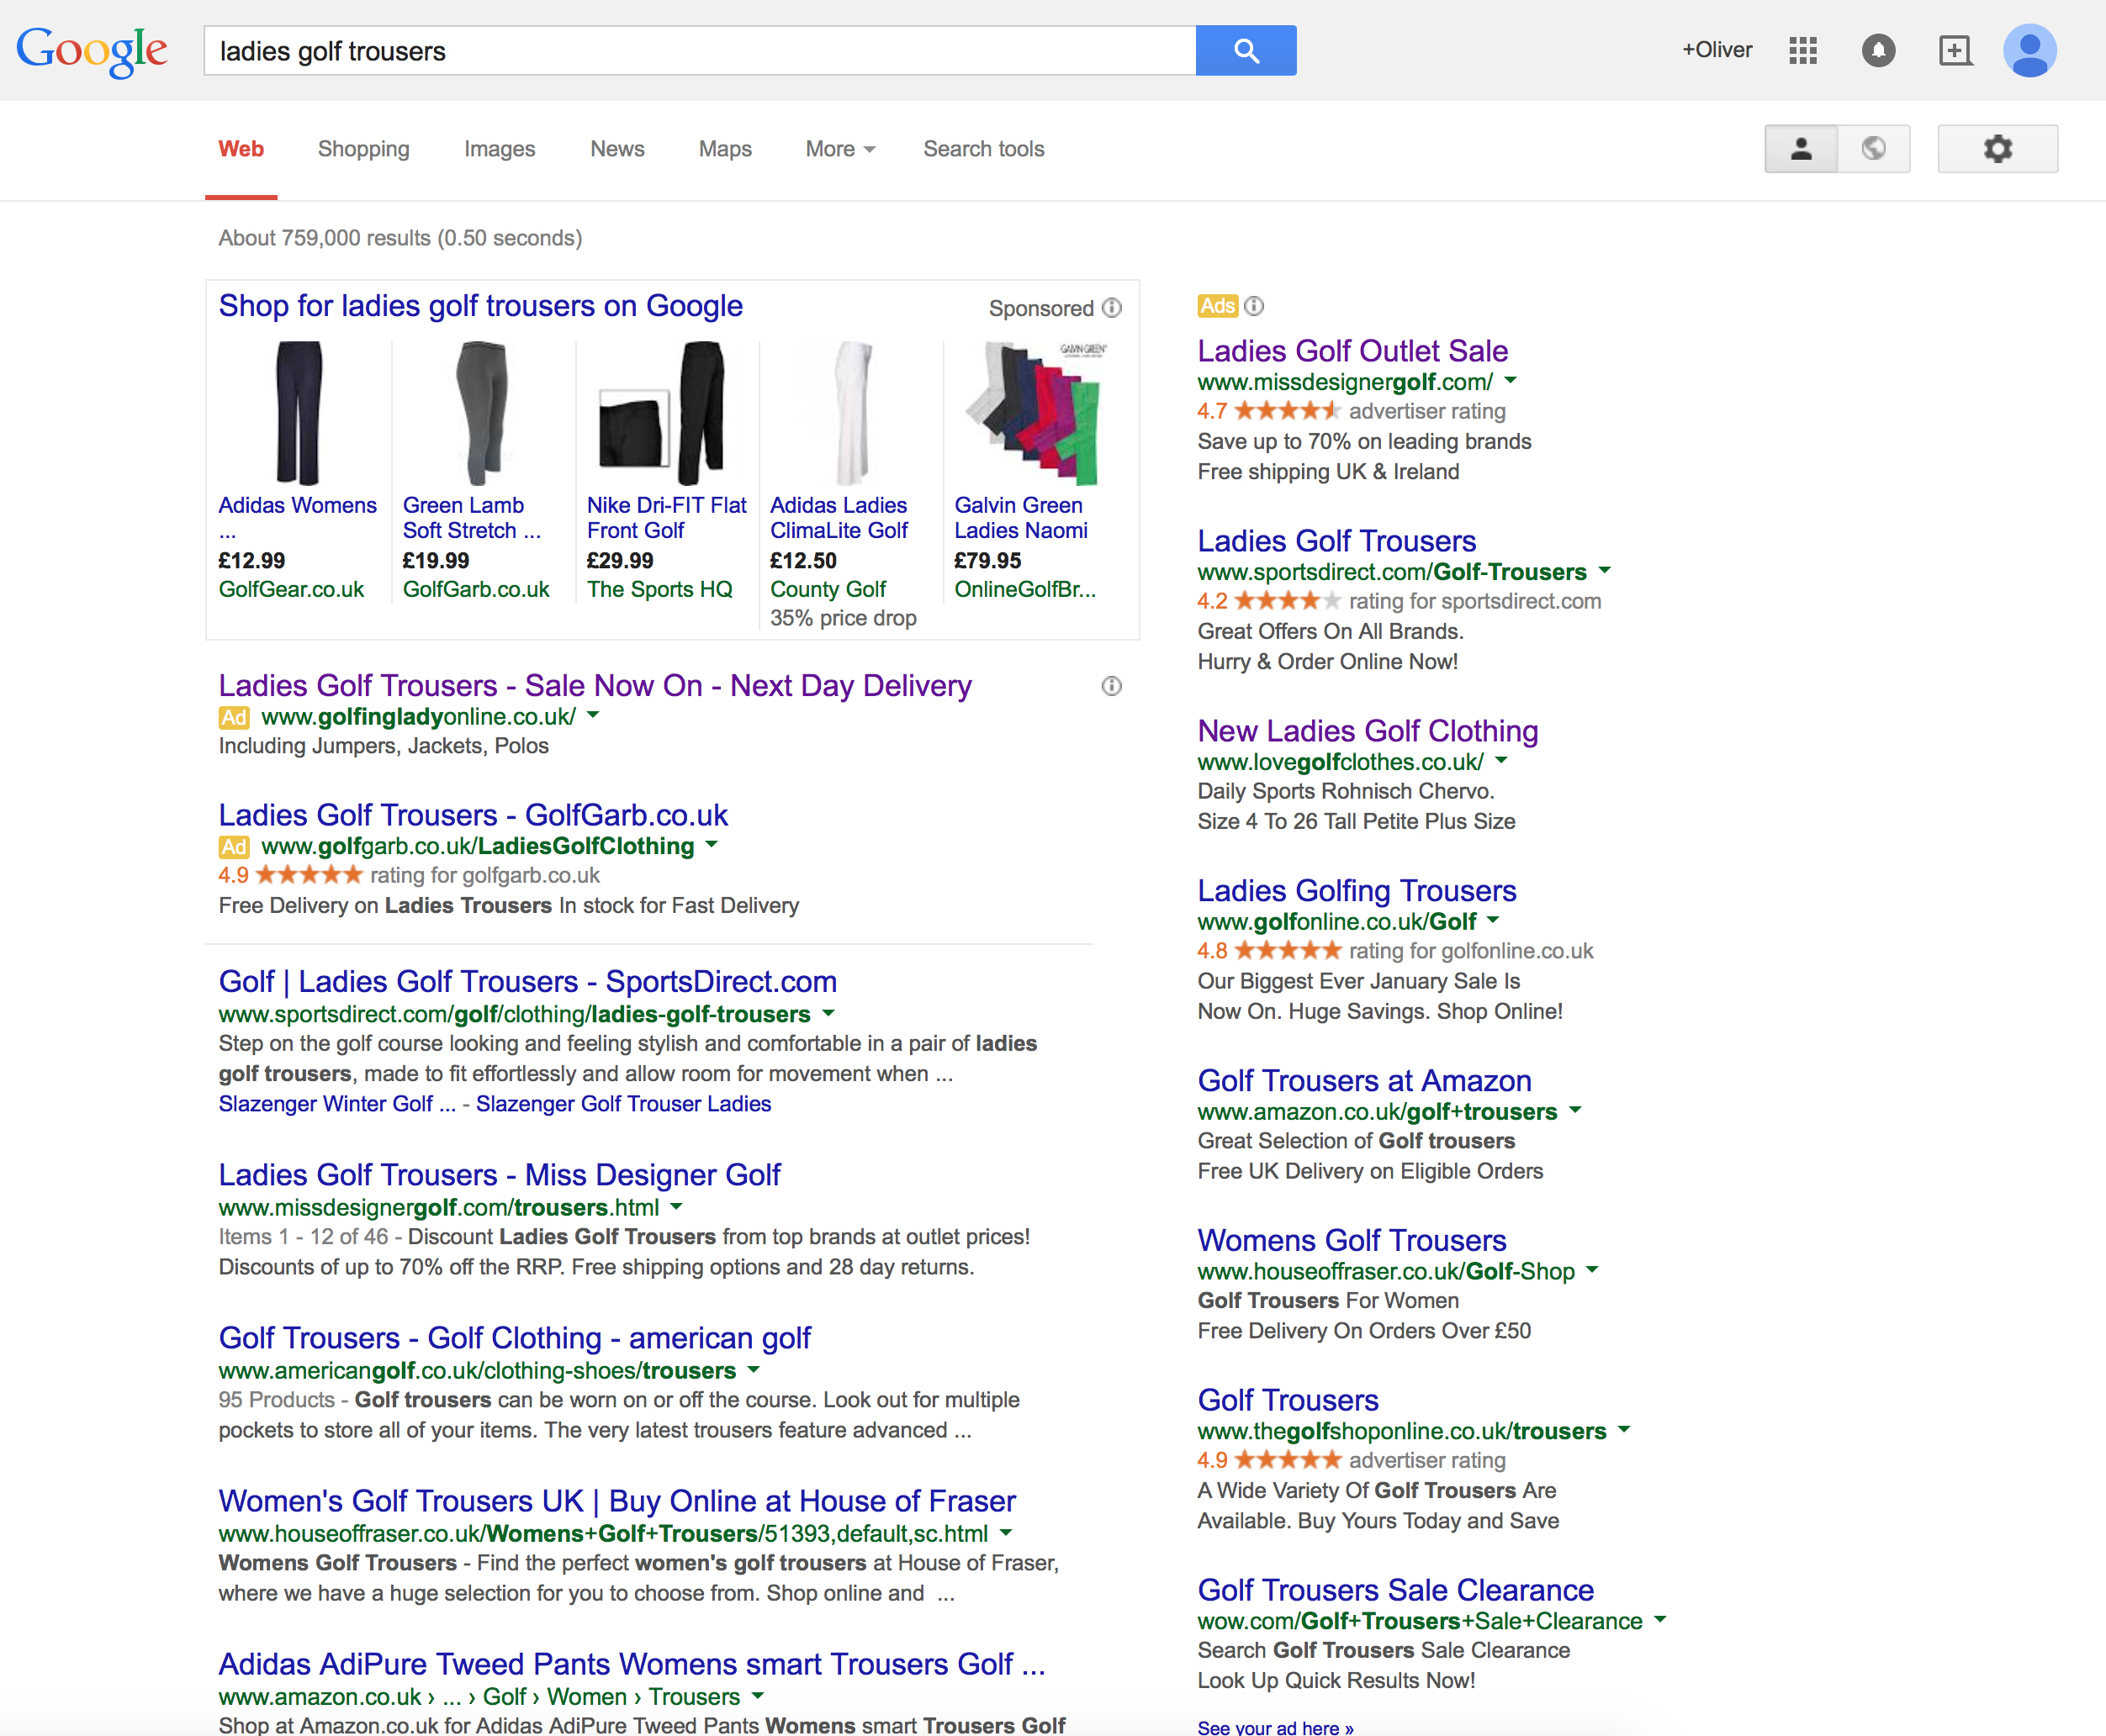
Task: Expand arrow beside houseoffraser Womens+Golf+Trousers URL
Action: (x=1005, y=1532)
